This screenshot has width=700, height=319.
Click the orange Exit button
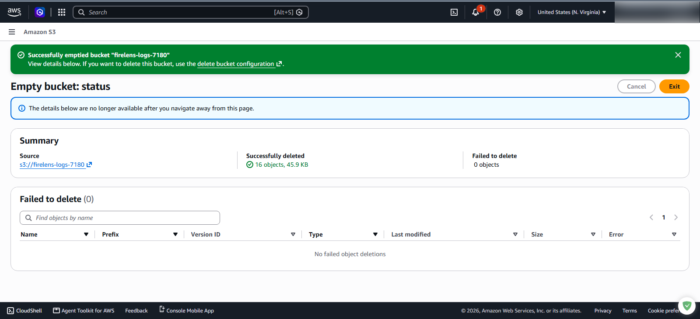click(674, 86)
